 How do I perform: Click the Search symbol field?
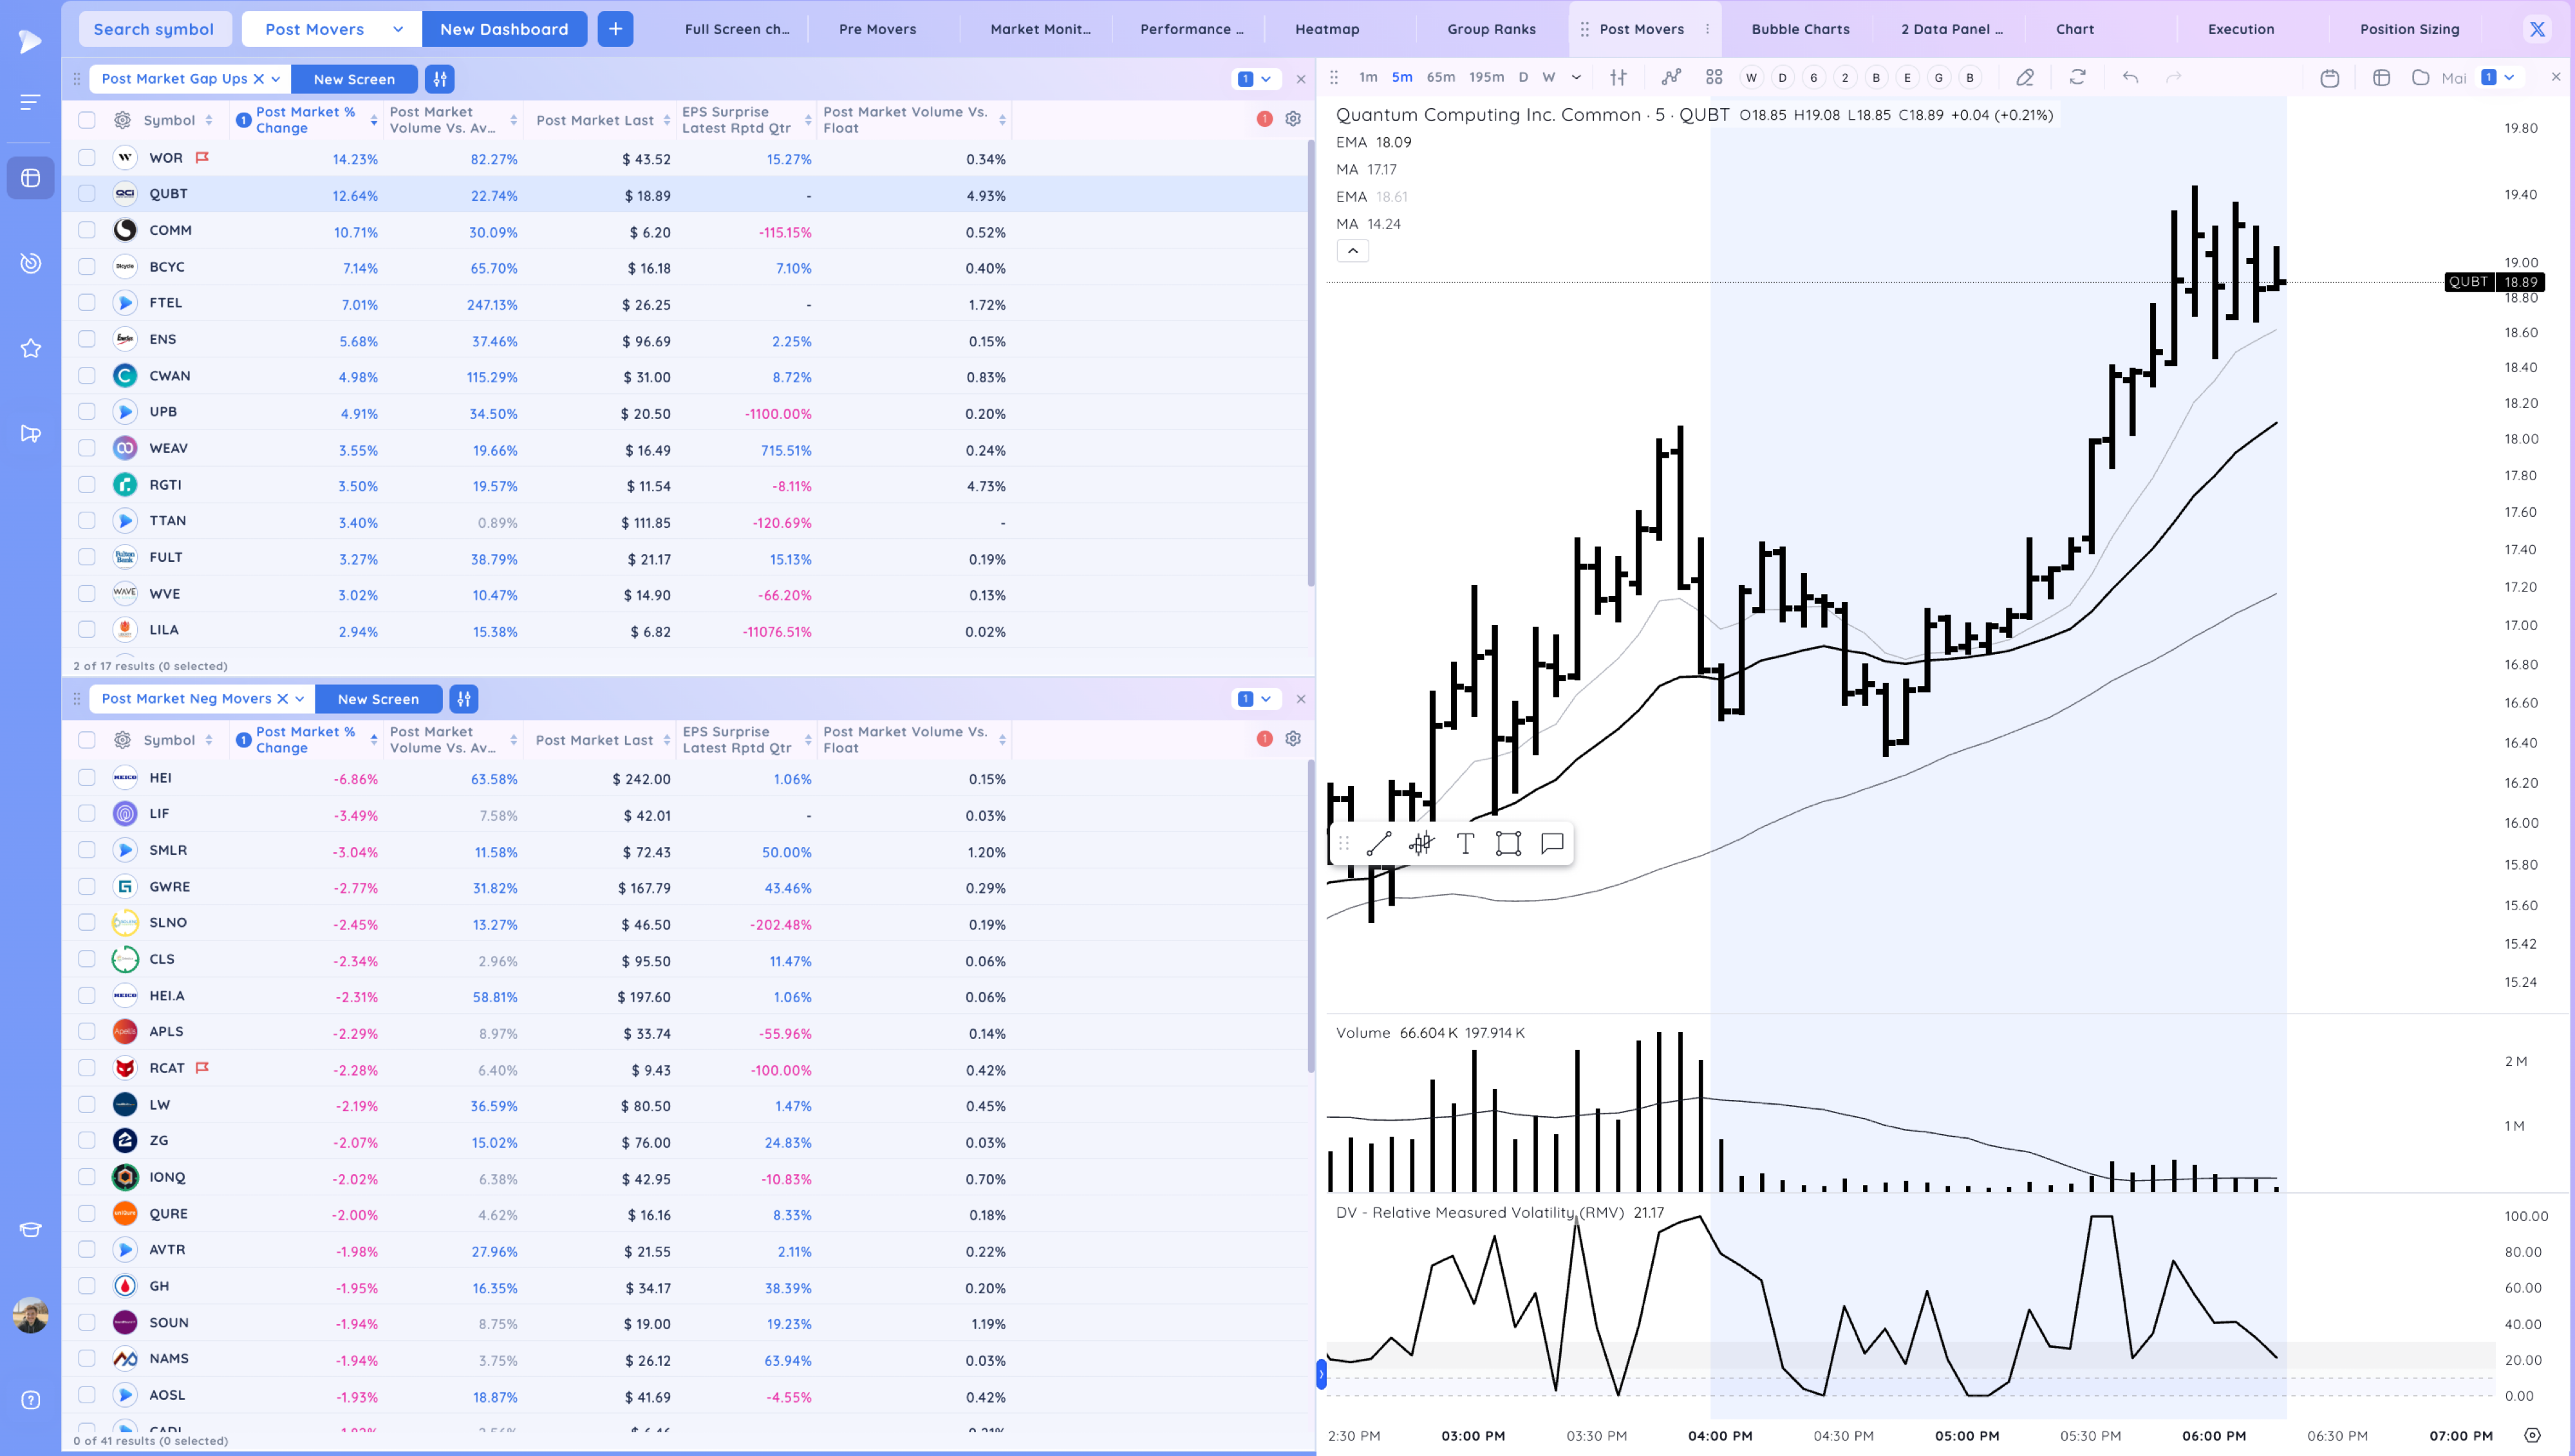click(154, 29)
